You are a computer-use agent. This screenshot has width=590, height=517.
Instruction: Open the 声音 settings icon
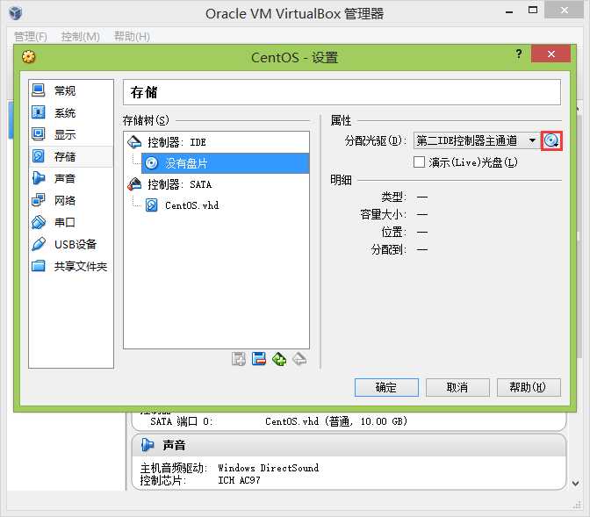pyautogui.click(x=39, y=178)
